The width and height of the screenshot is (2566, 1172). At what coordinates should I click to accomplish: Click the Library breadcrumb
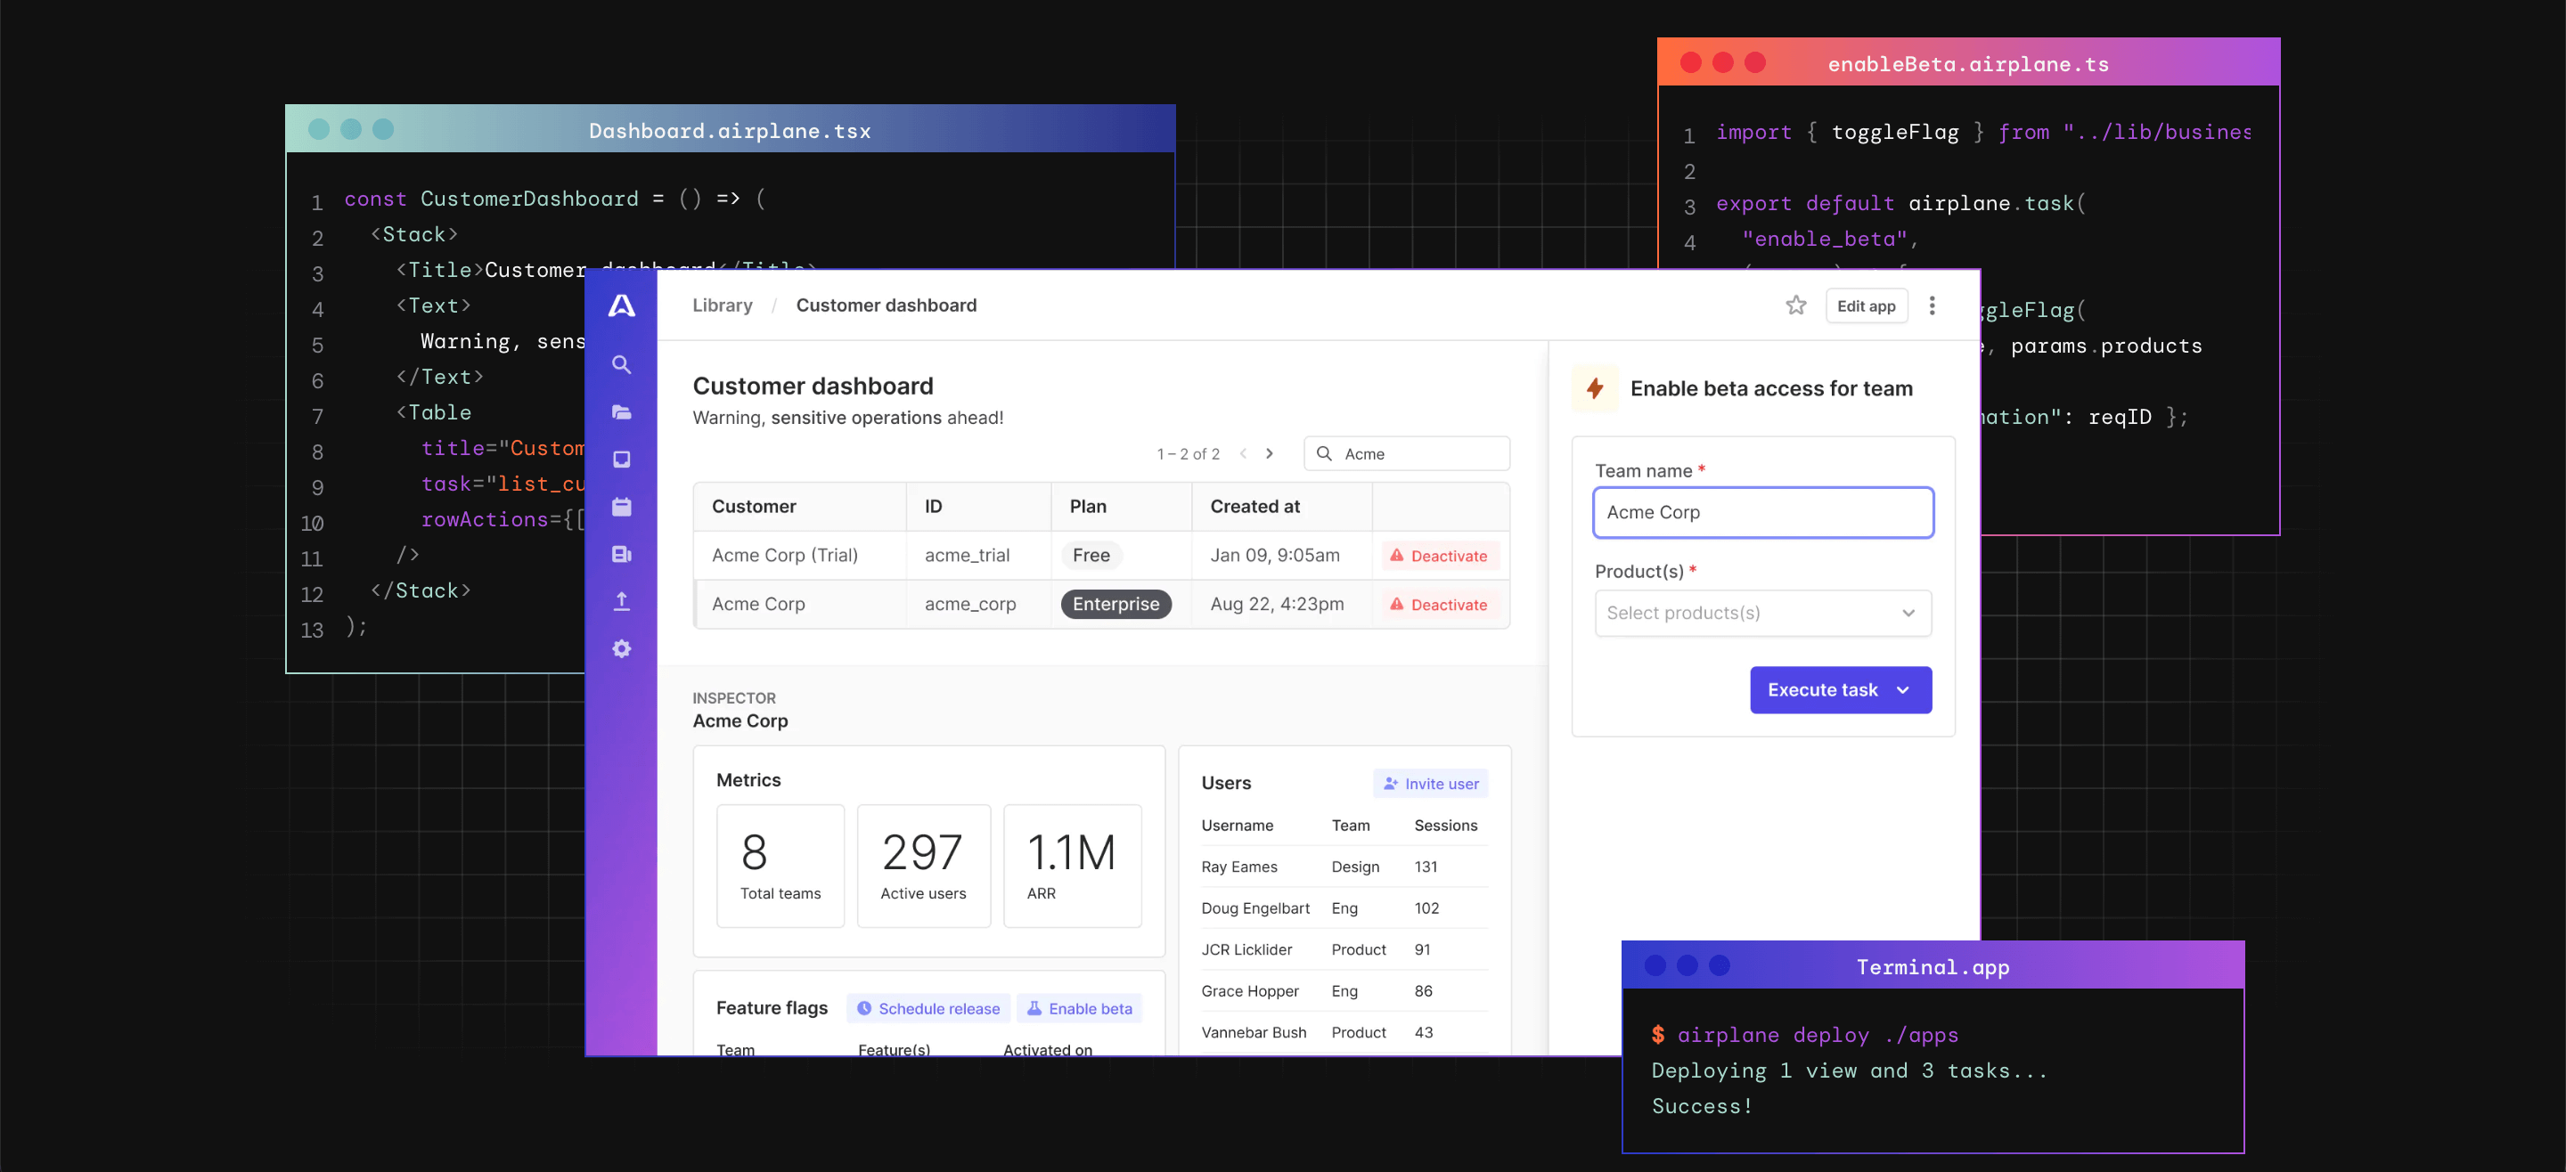(723, 305)
